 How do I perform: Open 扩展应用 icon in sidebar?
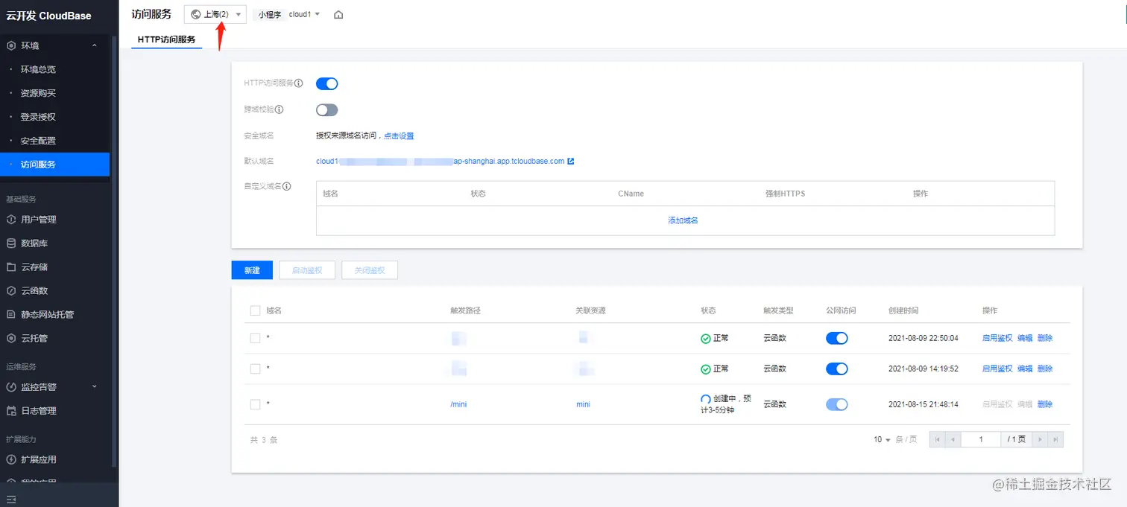11,459
